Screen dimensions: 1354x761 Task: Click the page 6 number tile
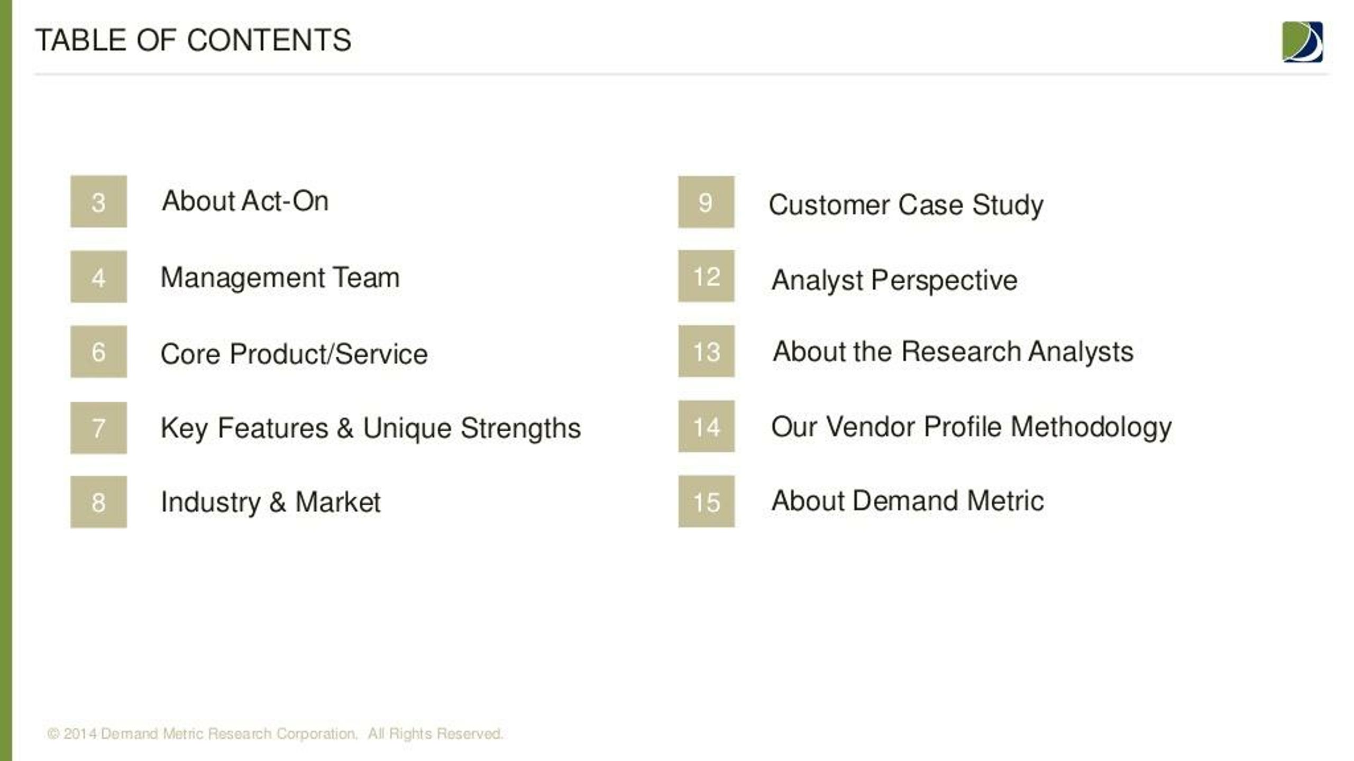[x=98, y=351]
